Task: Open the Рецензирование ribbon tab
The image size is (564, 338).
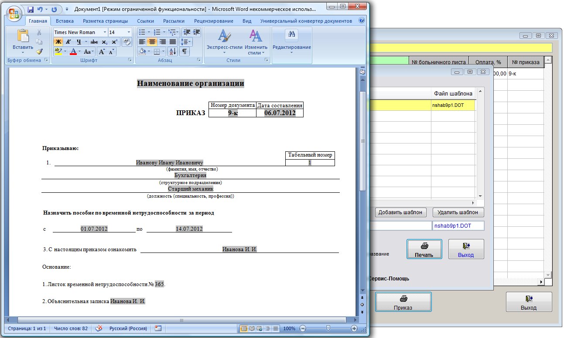Action: click(x=214, y=21)
